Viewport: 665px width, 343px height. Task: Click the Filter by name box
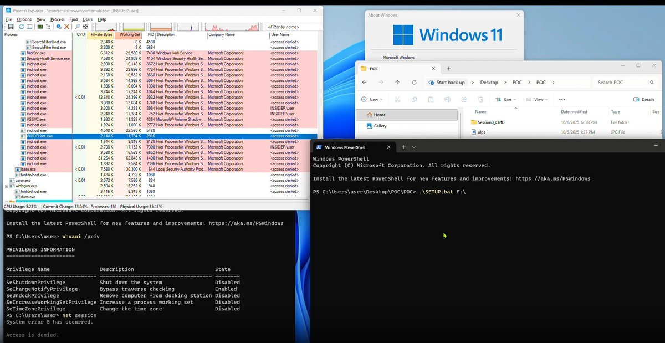pos(293,27)
